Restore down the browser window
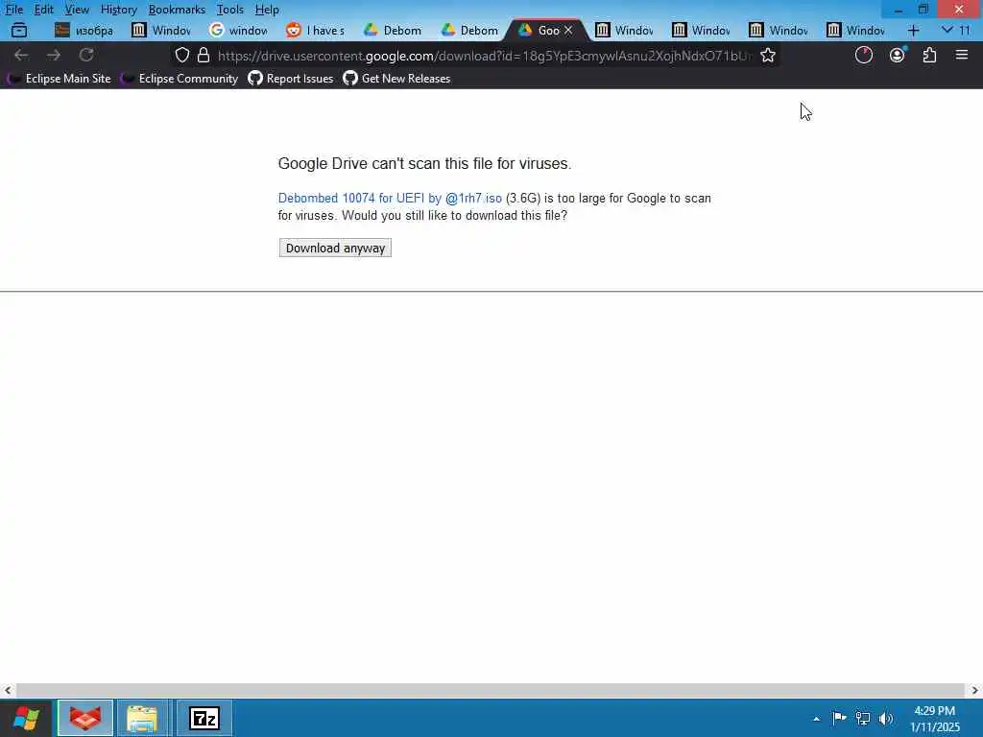 tap(923, 10)
